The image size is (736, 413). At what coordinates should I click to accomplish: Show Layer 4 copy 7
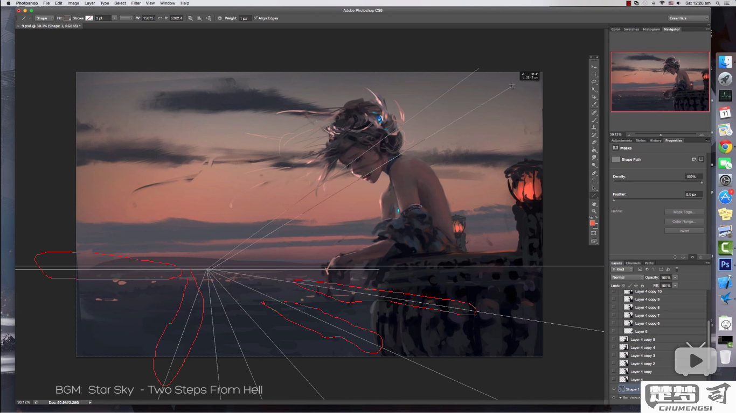pyautogui.click(x=614, y=316)
